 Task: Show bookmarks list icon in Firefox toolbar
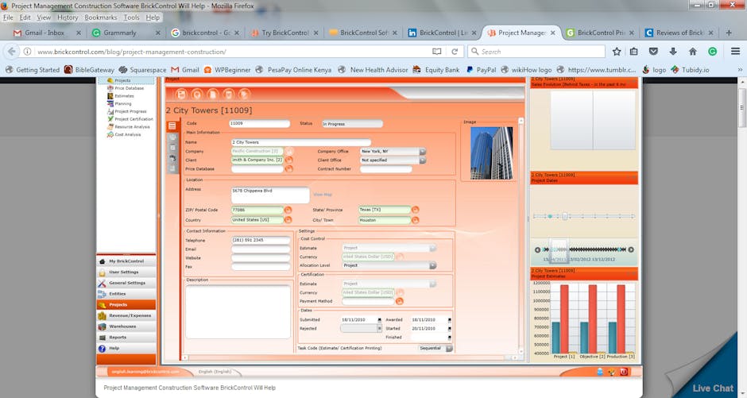(x=633, y=52)
